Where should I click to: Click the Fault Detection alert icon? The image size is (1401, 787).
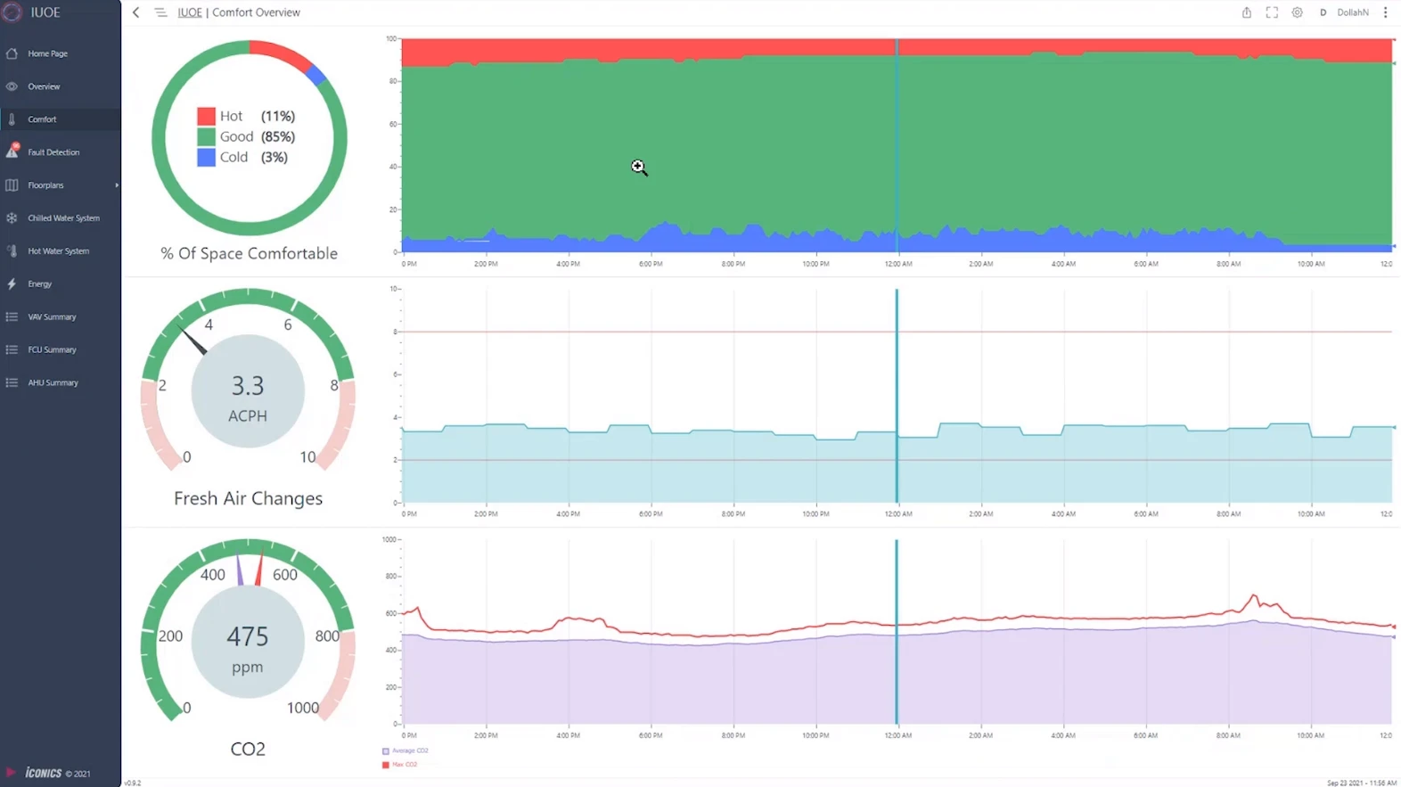point(12,152)
